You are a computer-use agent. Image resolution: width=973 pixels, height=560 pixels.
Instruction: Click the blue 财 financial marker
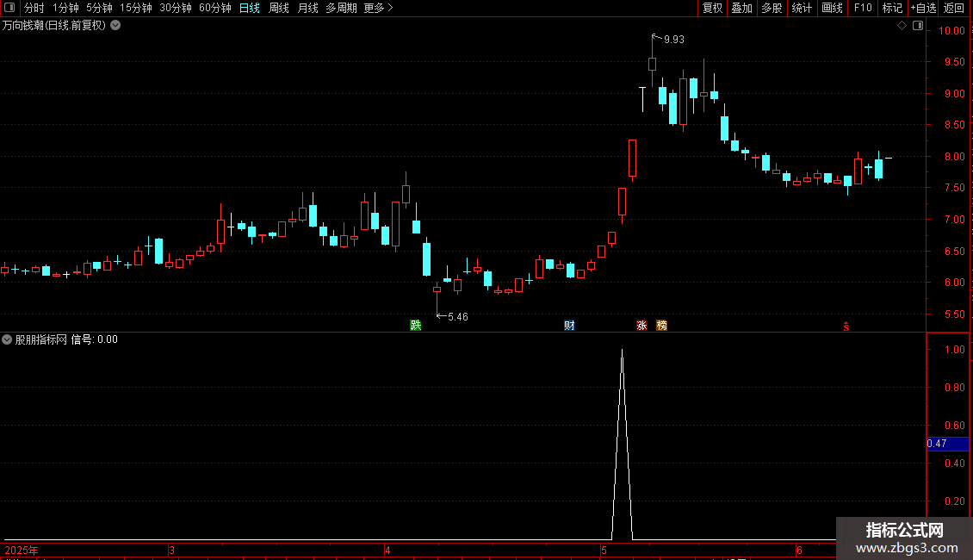[x=569, y=326]
